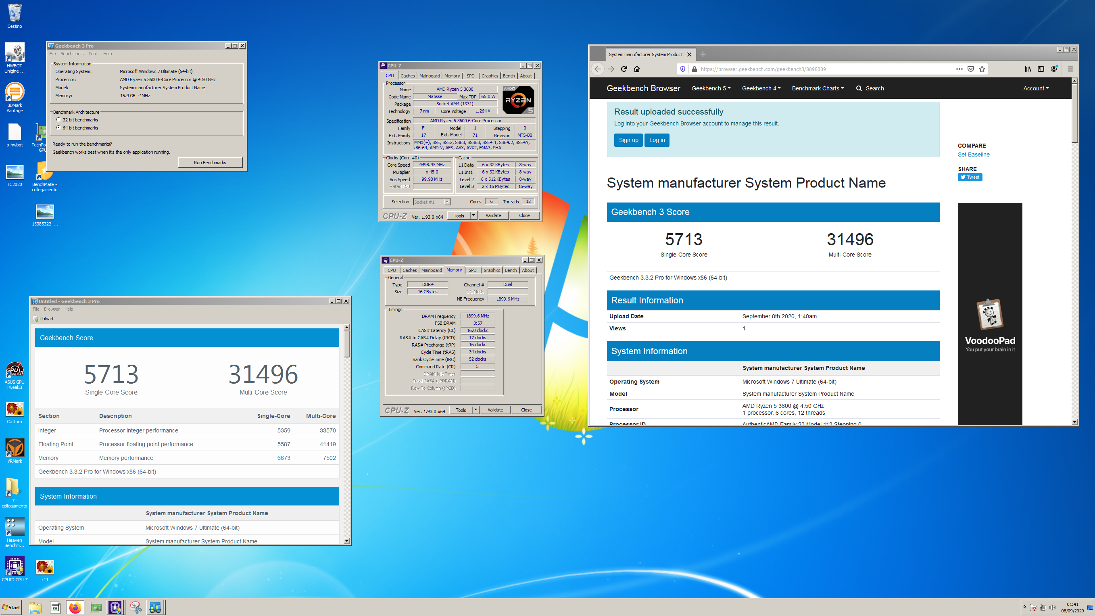Screen dimensions: 1095x616
Task: Open the b.hwbot file icon
Action: tap(15, 135)
